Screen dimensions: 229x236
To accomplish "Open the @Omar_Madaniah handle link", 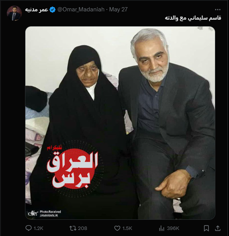I will 81,9.
